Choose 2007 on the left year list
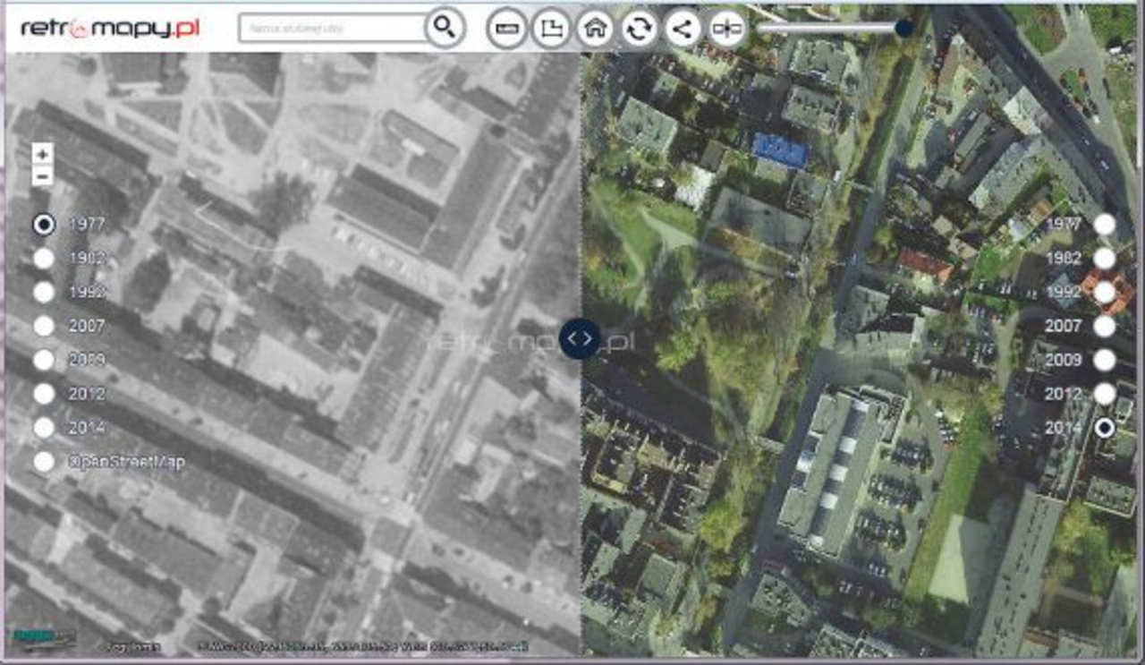The width and height of the screenshot is (1145, 665). pos(44,327)
